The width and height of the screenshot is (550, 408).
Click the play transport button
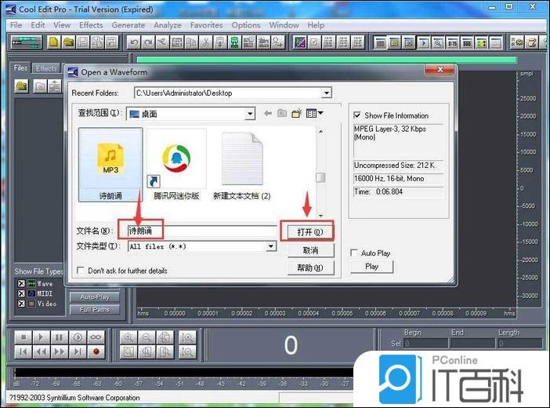point(42,337)
